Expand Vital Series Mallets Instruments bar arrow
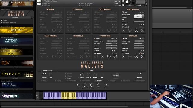Image resolution: width=193 pixels, height=108 pixels. (x=32, y=18)
